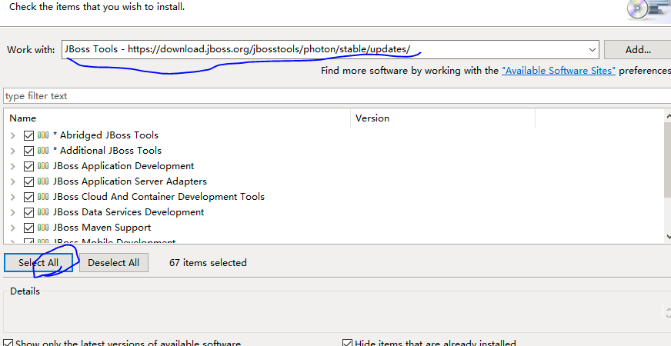The image size is (671, 346).
Task: Toggle JBoss Data Services Development checkbox
Action: coord(28,212)
